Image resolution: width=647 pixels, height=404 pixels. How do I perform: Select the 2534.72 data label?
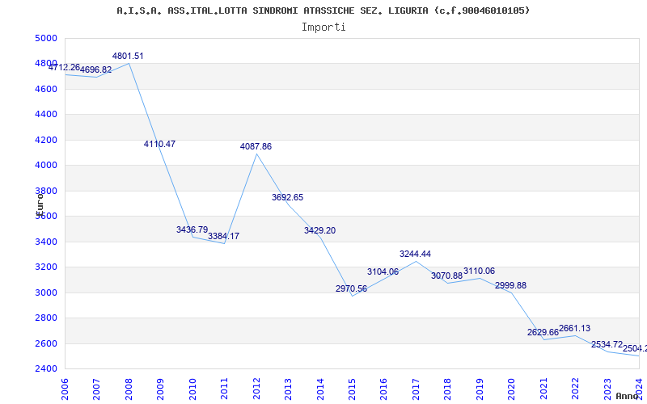tap(607, 345)
